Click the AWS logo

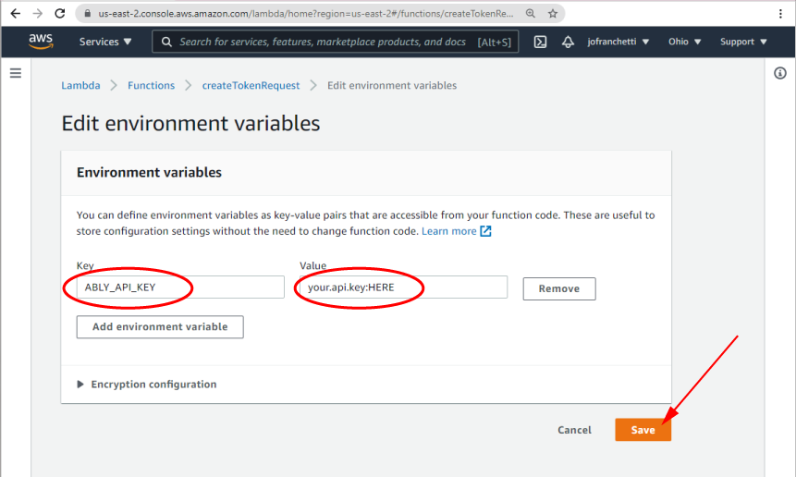pos(41,41)
